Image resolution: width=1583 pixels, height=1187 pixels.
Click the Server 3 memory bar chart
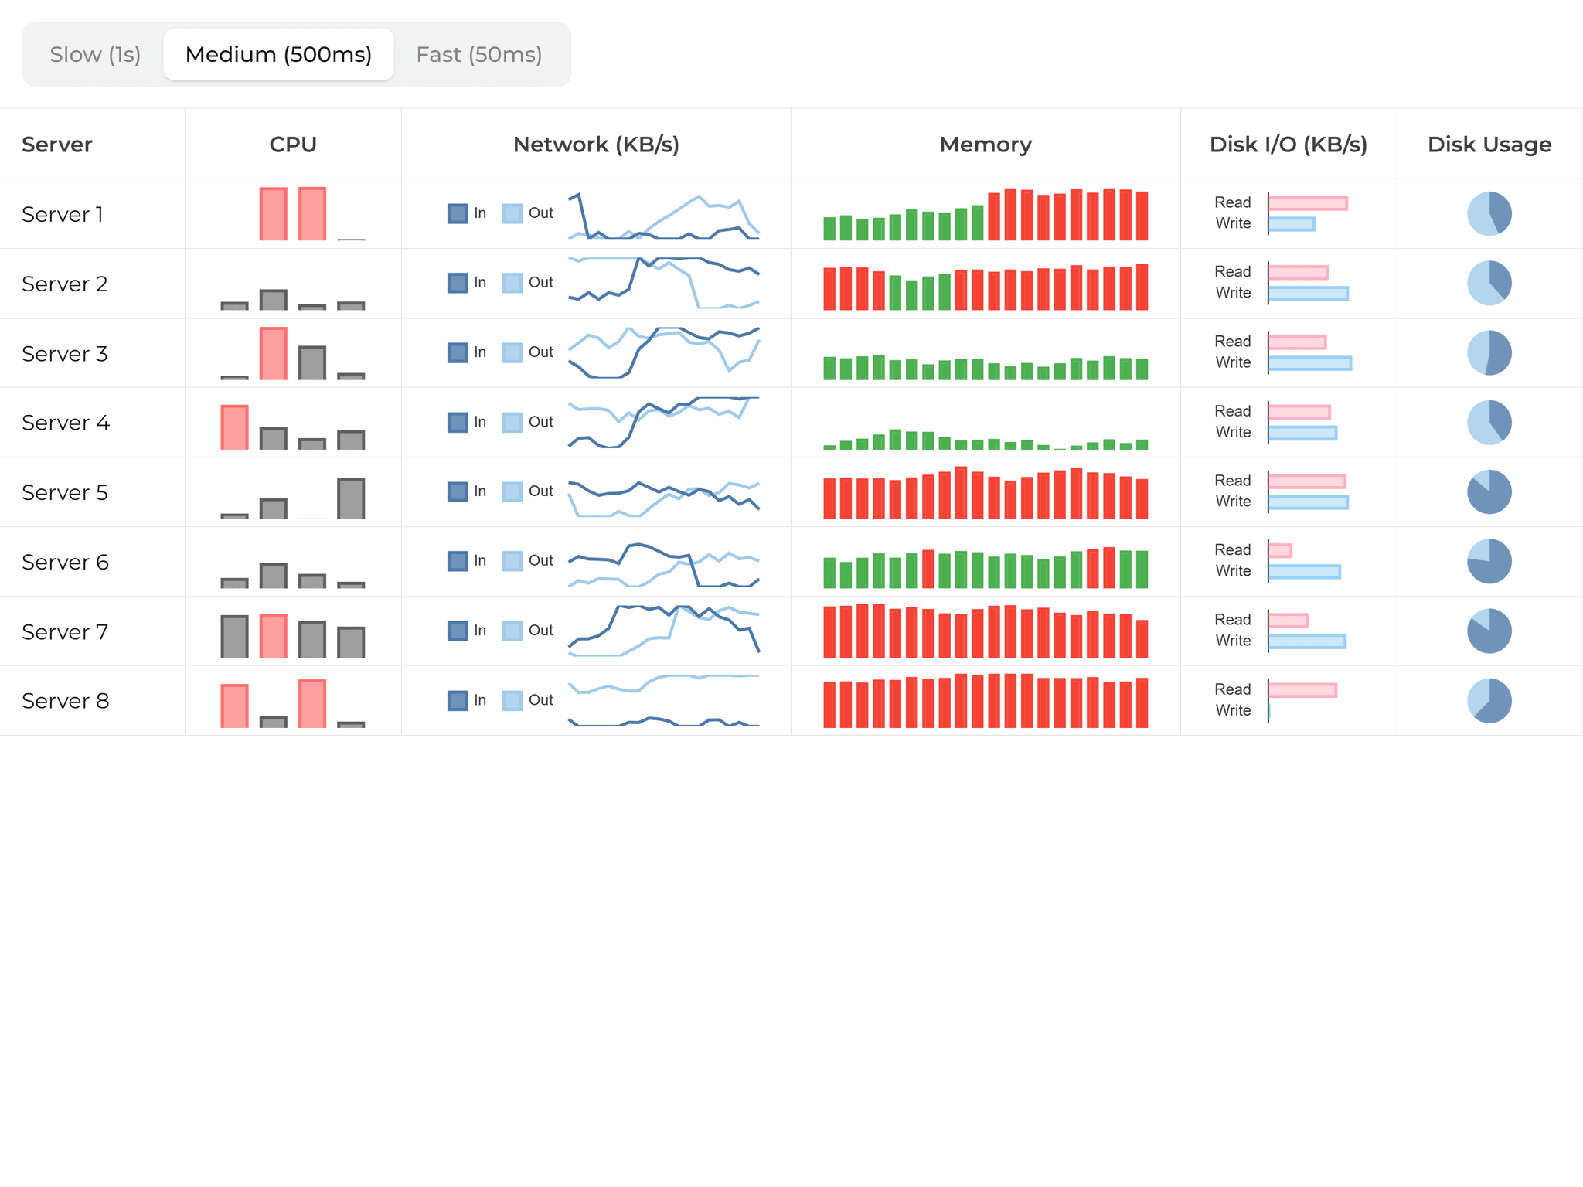(986, 367)
